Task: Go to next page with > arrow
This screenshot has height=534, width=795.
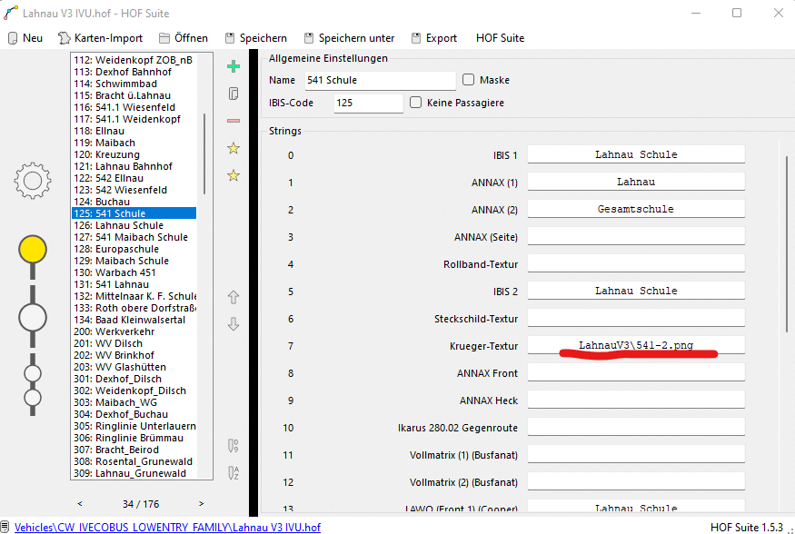Action: point(201,503)
